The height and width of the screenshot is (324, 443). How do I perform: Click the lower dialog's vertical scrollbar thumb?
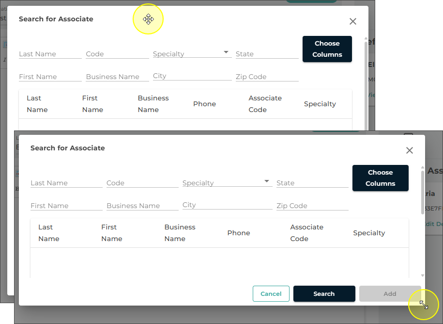coord(423,193)
